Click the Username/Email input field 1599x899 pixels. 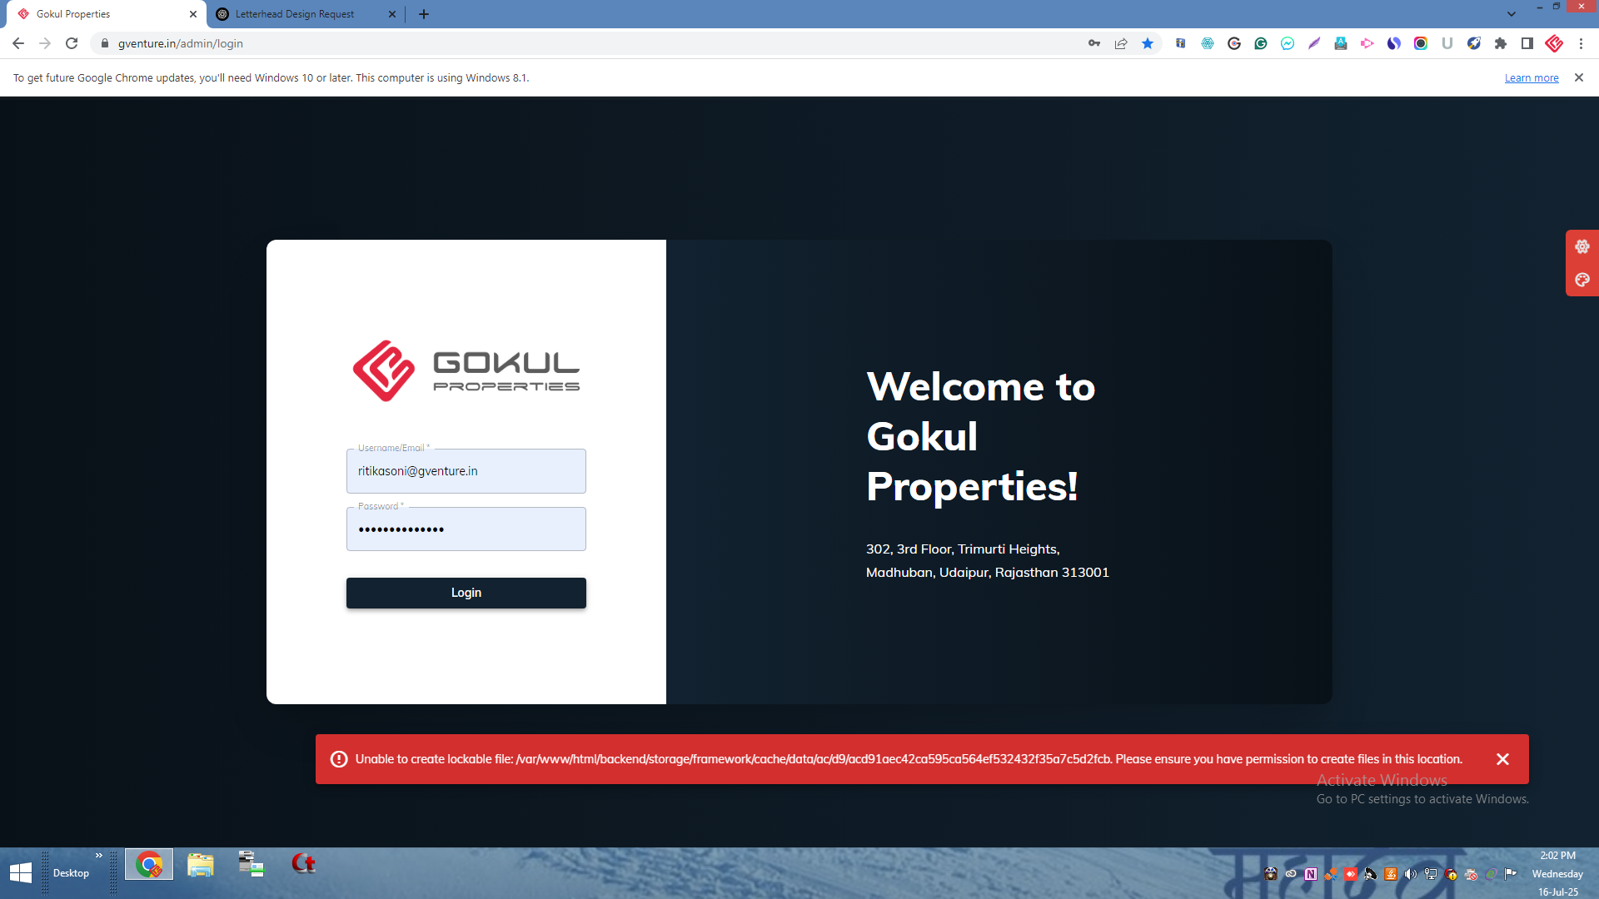click(x=466, y=471)
